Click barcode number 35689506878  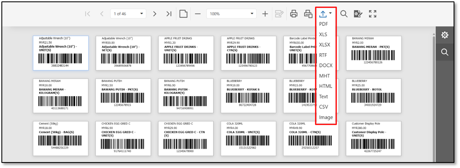[x=123, y=66]
